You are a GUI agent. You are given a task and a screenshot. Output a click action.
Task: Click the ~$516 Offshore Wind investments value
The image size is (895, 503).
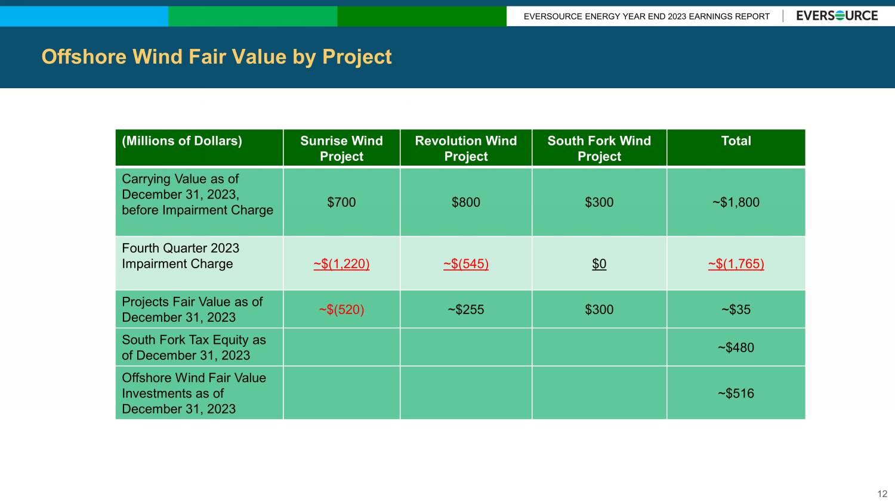pos(736,393)
